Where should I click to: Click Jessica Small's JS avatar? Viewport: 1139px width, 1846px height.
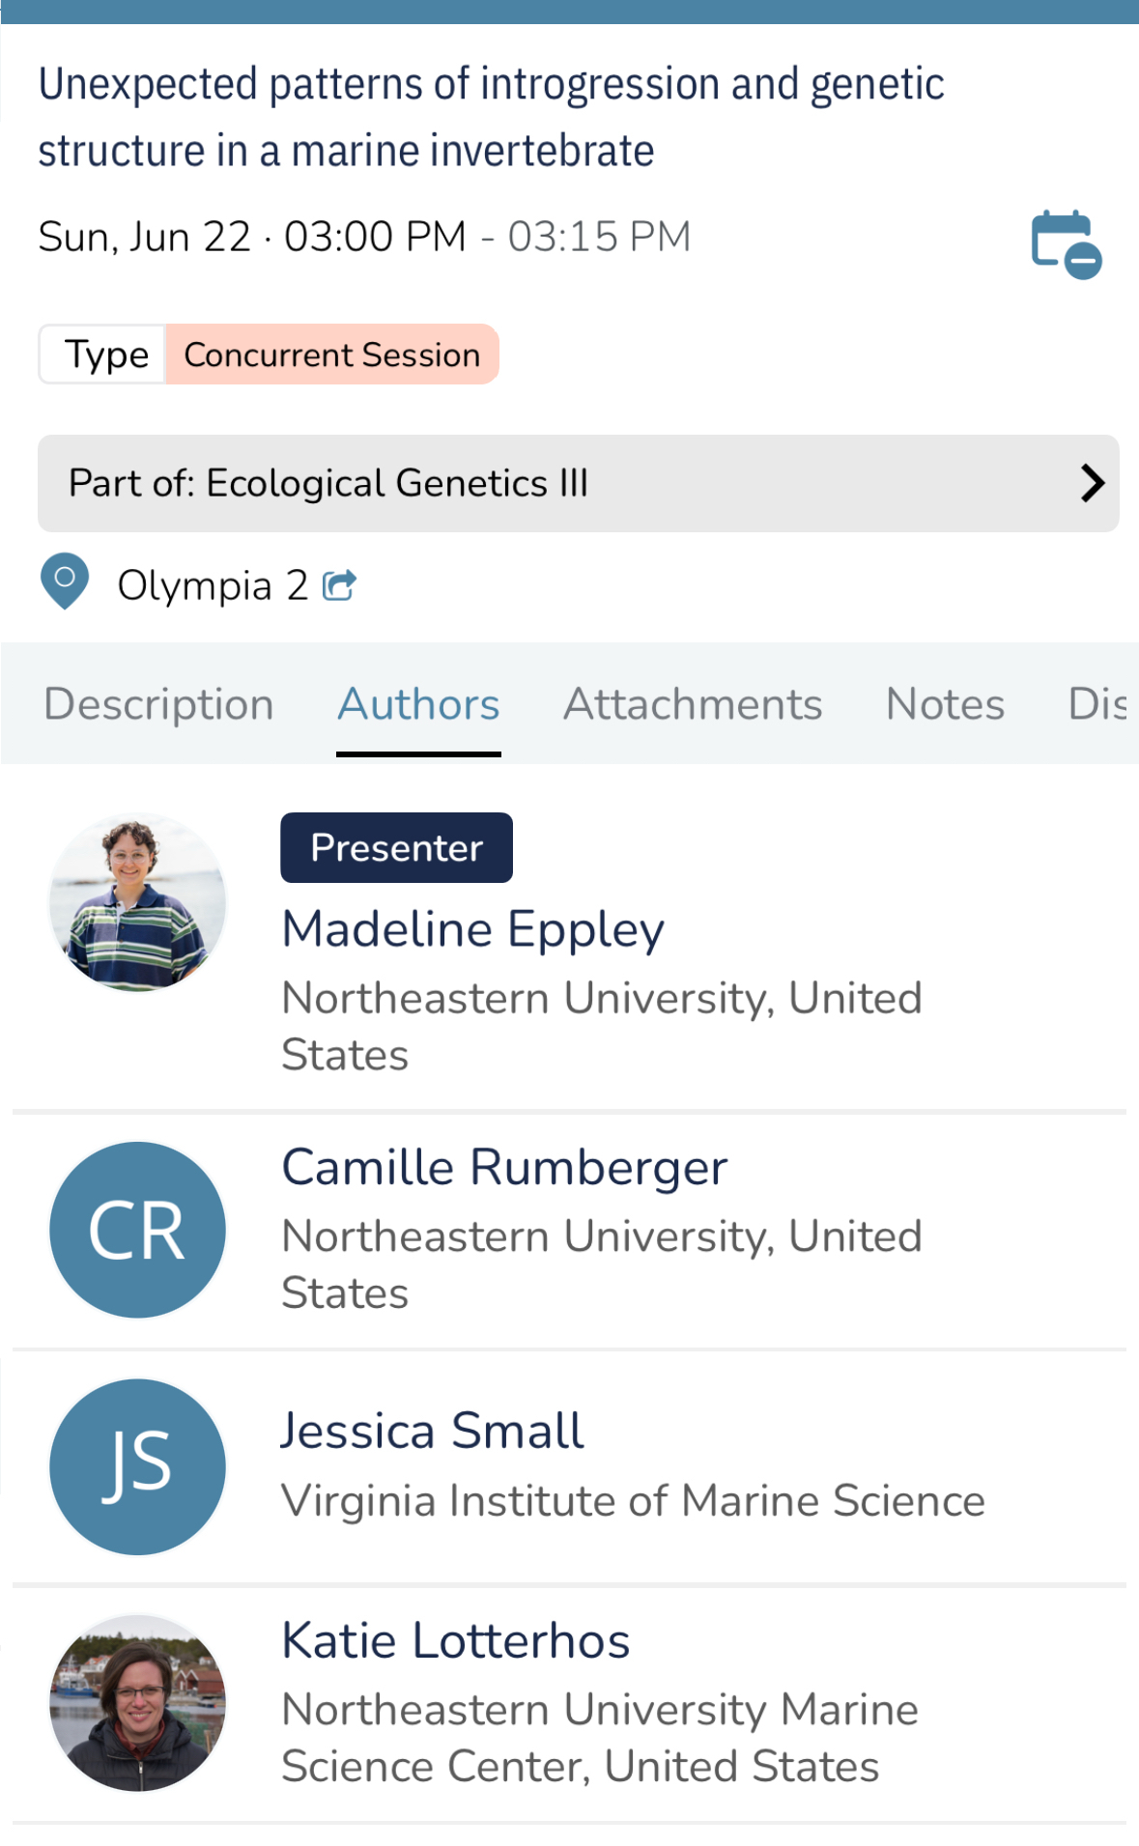(x=137, y=1466)
